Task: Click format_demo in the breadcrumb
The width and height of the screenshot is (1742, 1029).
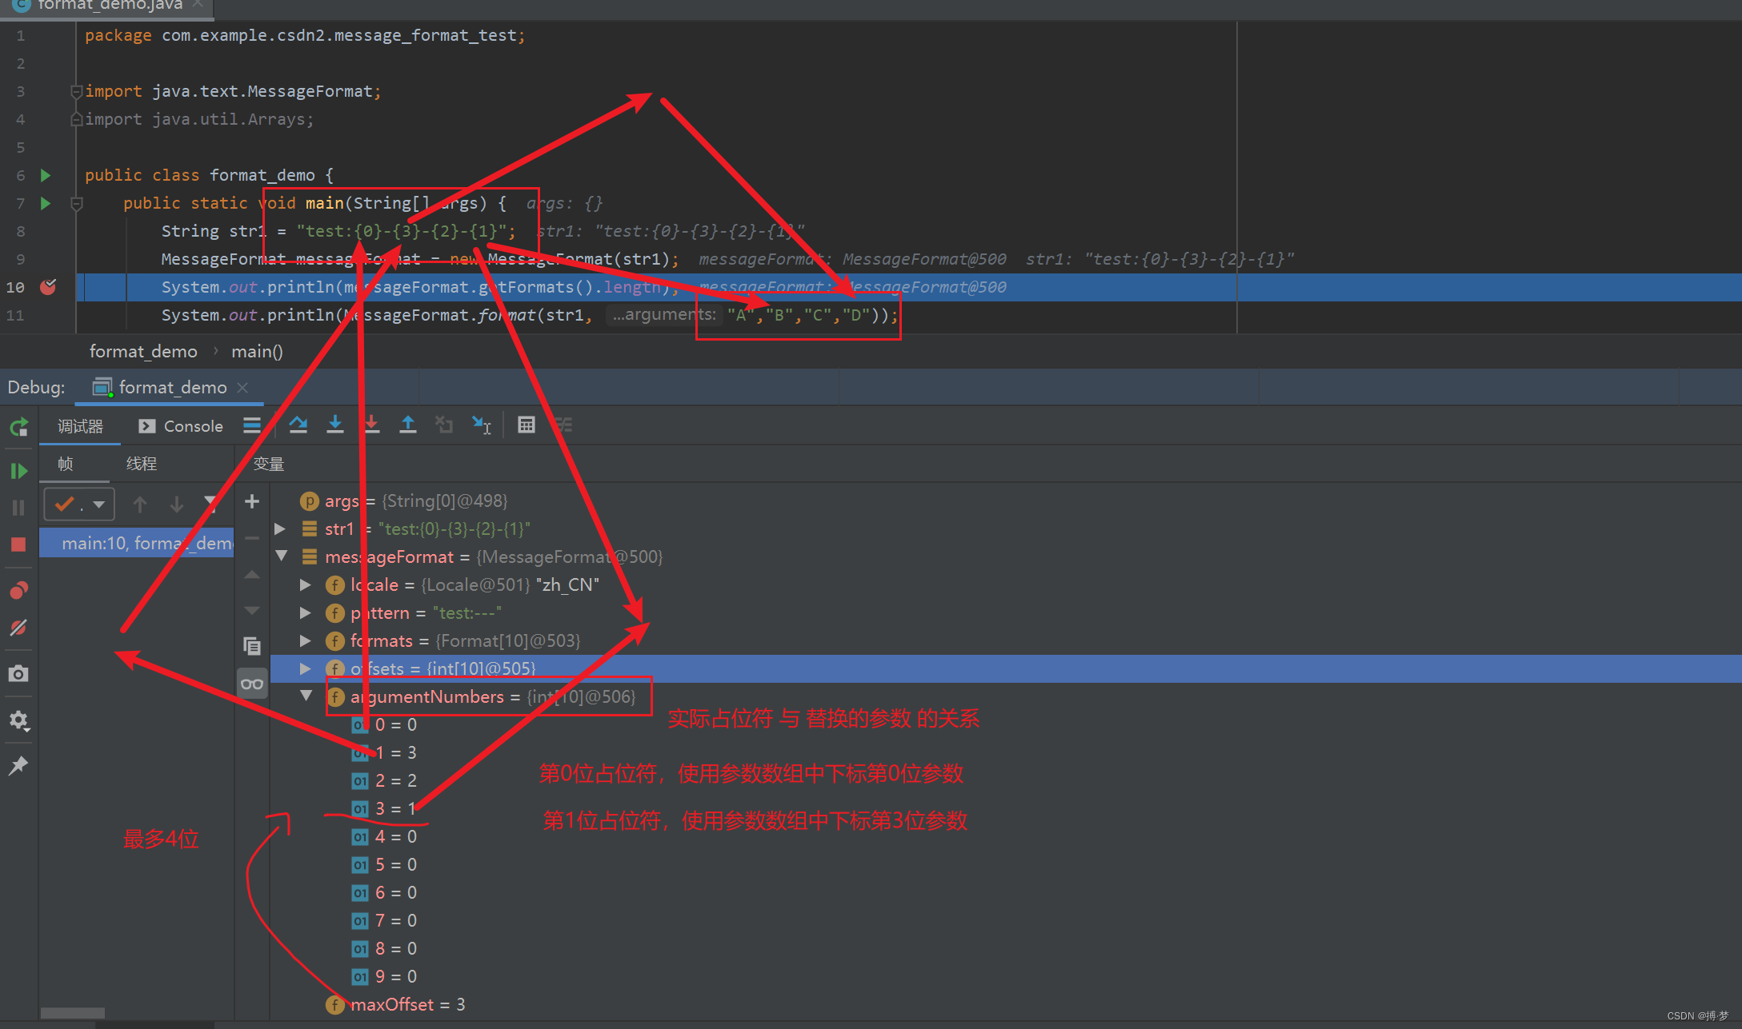Action: 143,351
